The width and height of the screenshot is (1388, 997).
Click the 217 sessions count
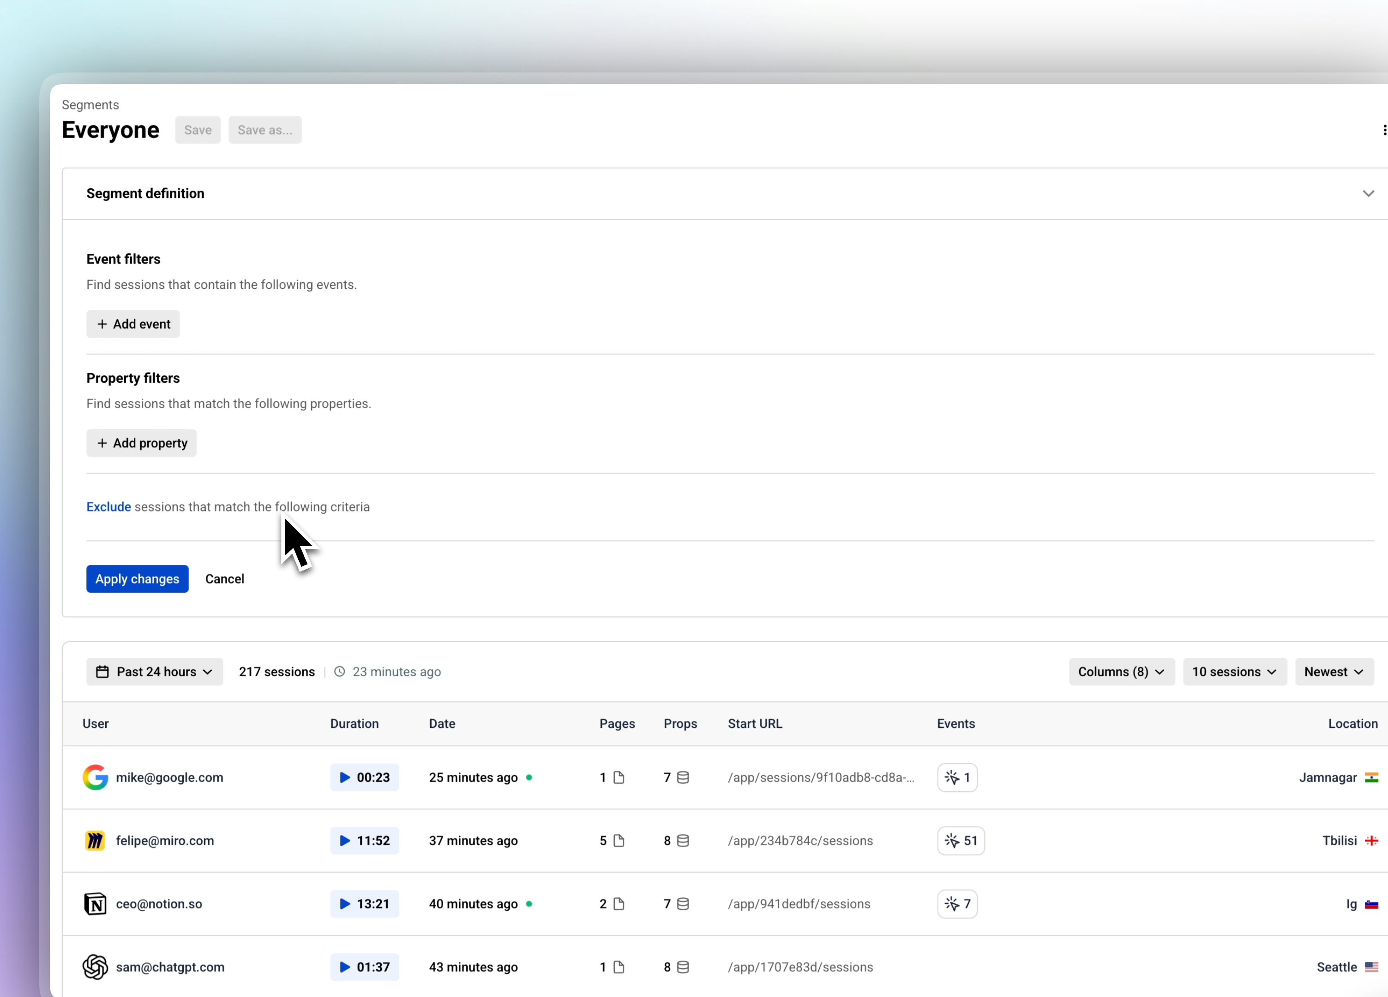click(x=276, y=672)
